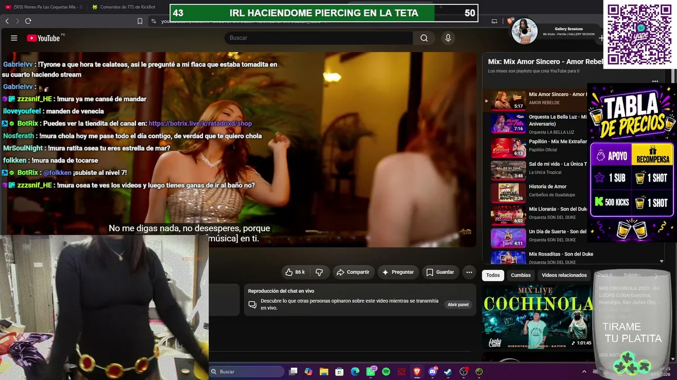Viewport: 677px width, 380px height.
Task: Open File Explorer from taskbar
Action: [324, 372]
